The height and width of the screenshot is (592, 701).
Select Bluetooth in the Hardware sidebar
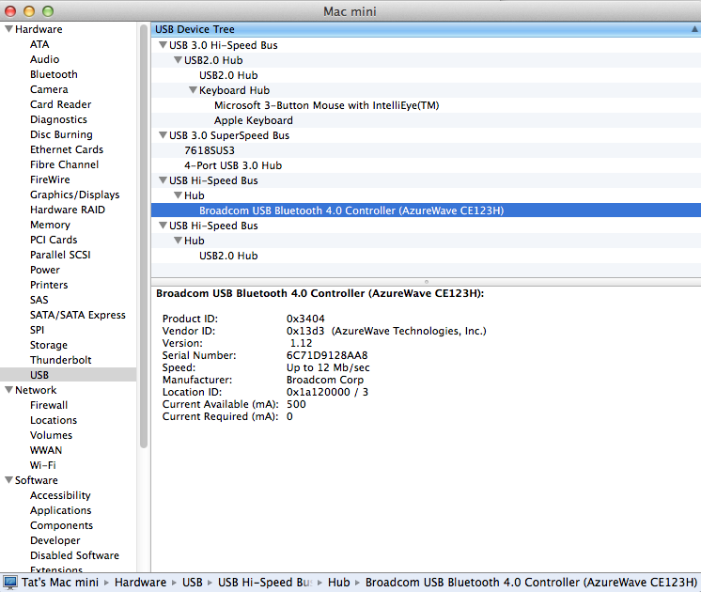54,74
